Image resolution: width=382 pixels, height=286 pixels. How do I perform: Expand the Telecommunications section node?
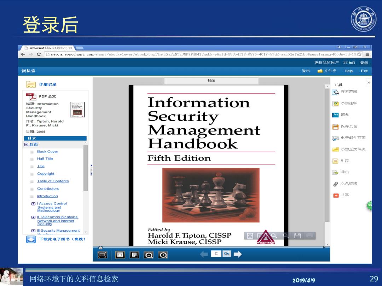33,217
